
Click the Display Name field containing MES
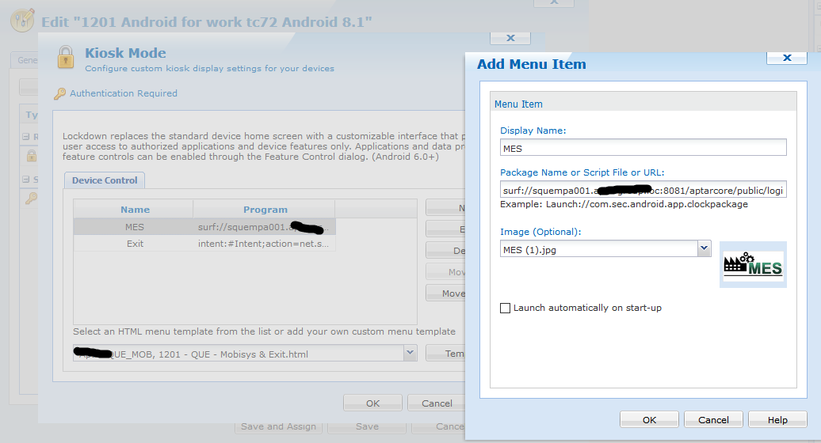(643, 148)
